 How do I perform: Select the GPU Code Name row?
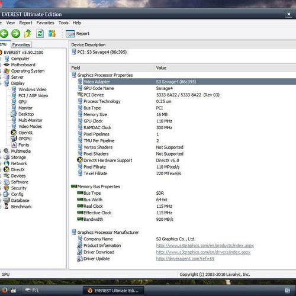[x=186, y=88]
